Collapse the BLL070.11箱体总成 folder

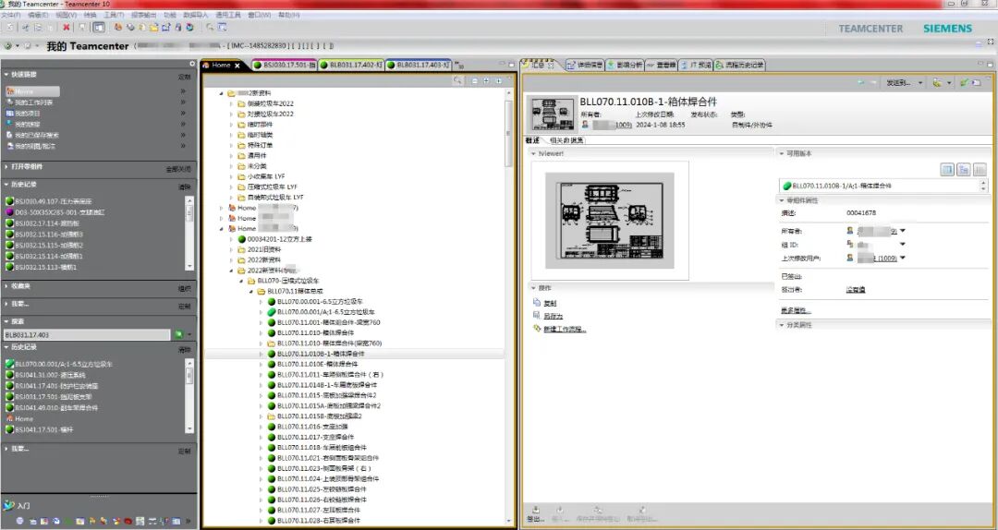251,292
